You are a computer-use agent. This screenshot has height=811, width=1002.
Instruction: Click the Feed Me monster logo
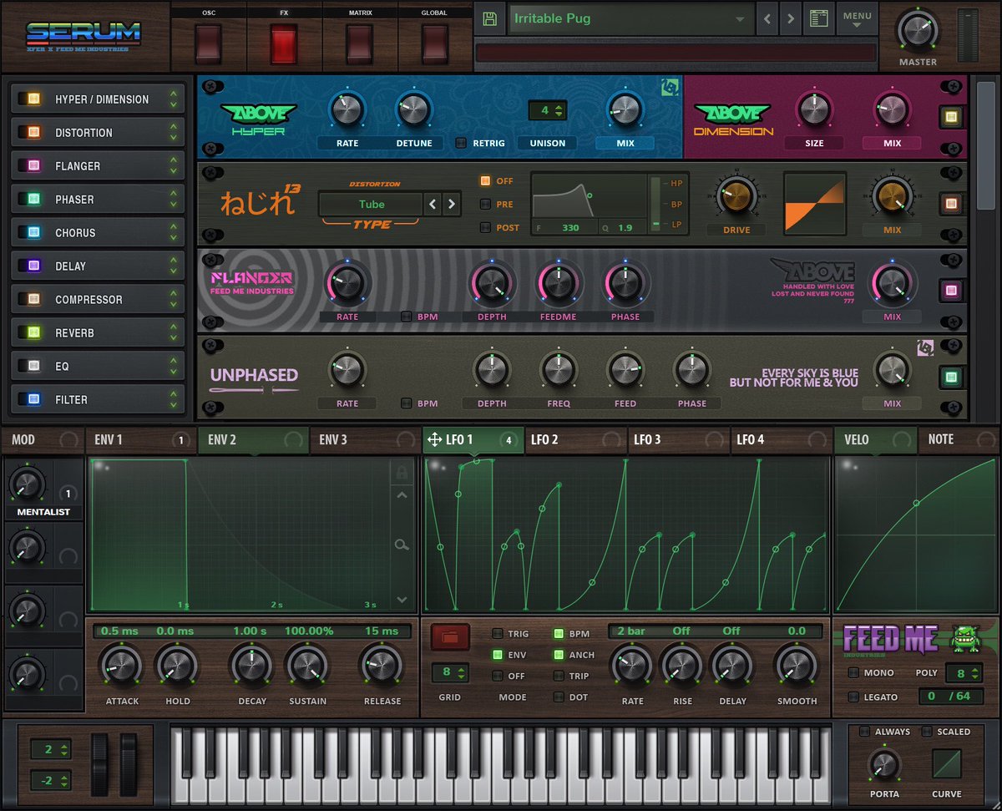[964, 639]
